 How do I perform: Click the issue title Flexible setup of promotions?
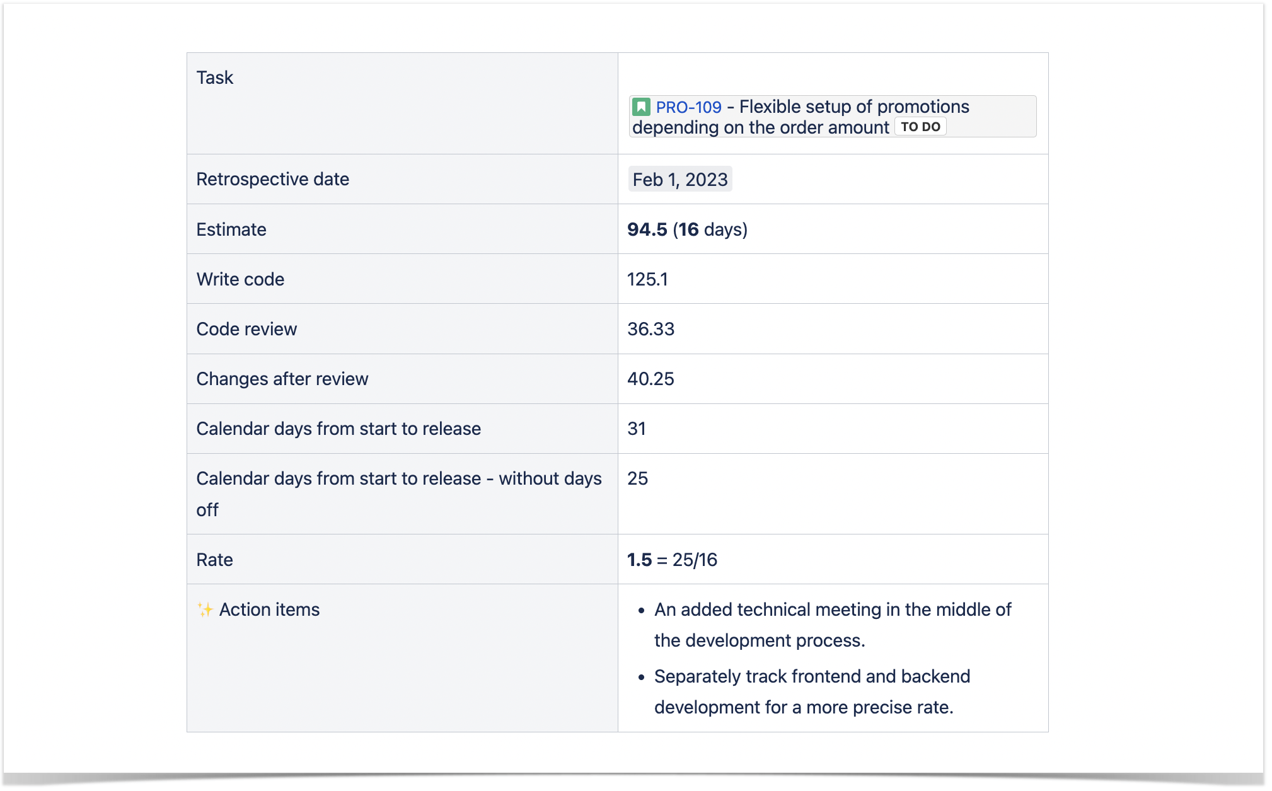(x=854, y=107)
